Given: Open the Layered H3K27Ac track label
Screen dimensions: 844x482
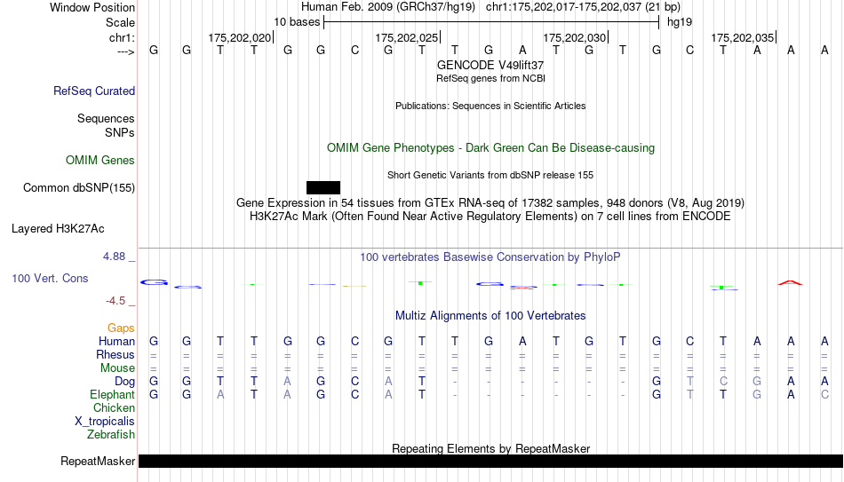Looking at the screenshot, I should click(58, 229).
